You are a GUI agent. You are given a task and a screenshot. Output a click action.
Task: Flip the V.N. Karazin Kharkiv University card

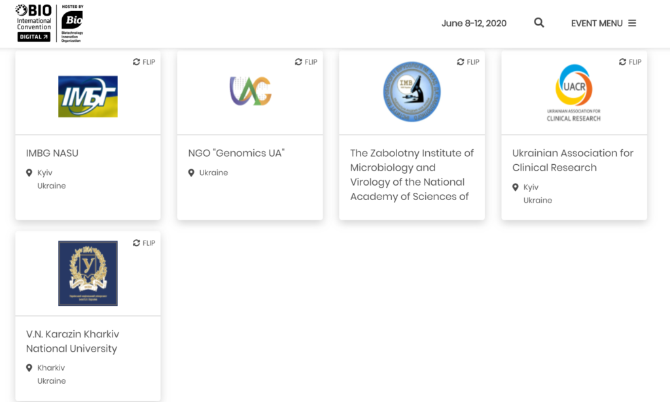point(144,243)
